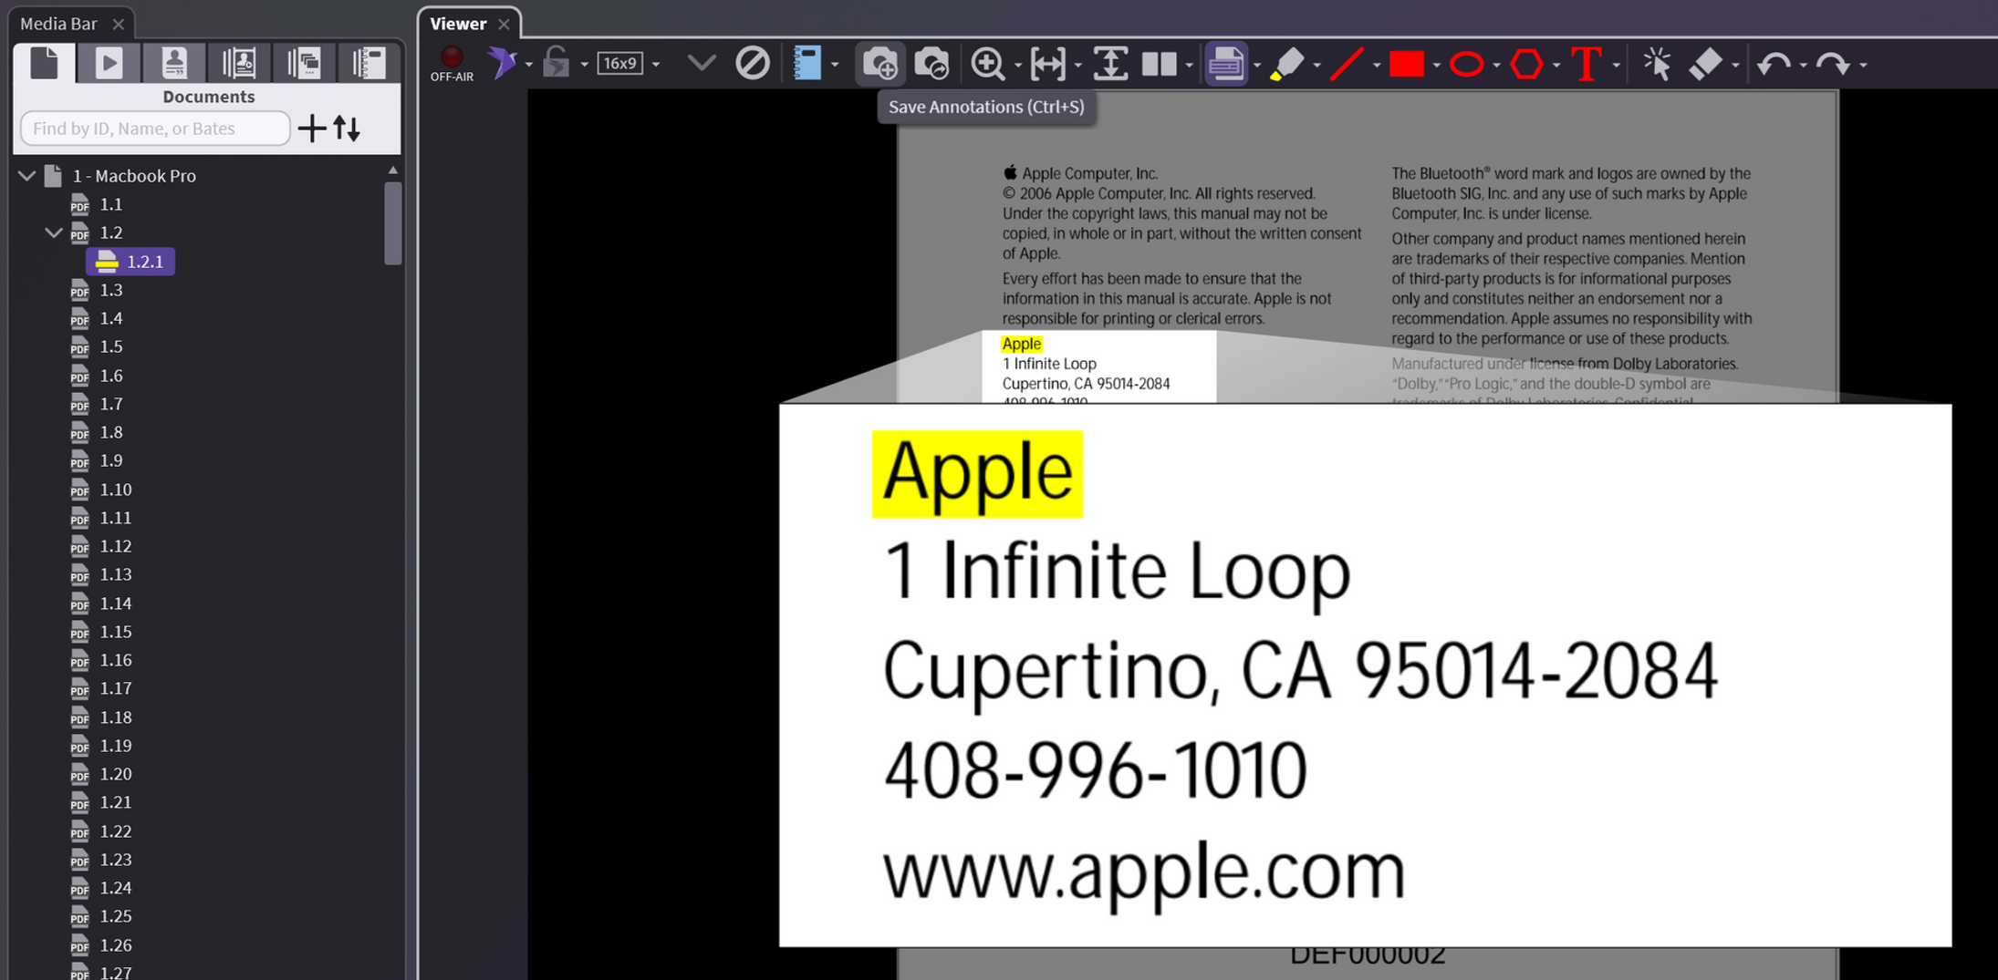Open the media playback tab in Media Bar
Viewport: 1998px width, 980px height.
pos(109,62)
